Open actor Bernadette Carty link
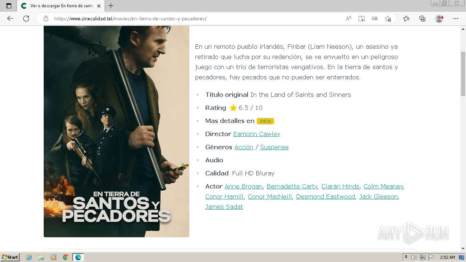The image size is (466, 262). [292, 186]
